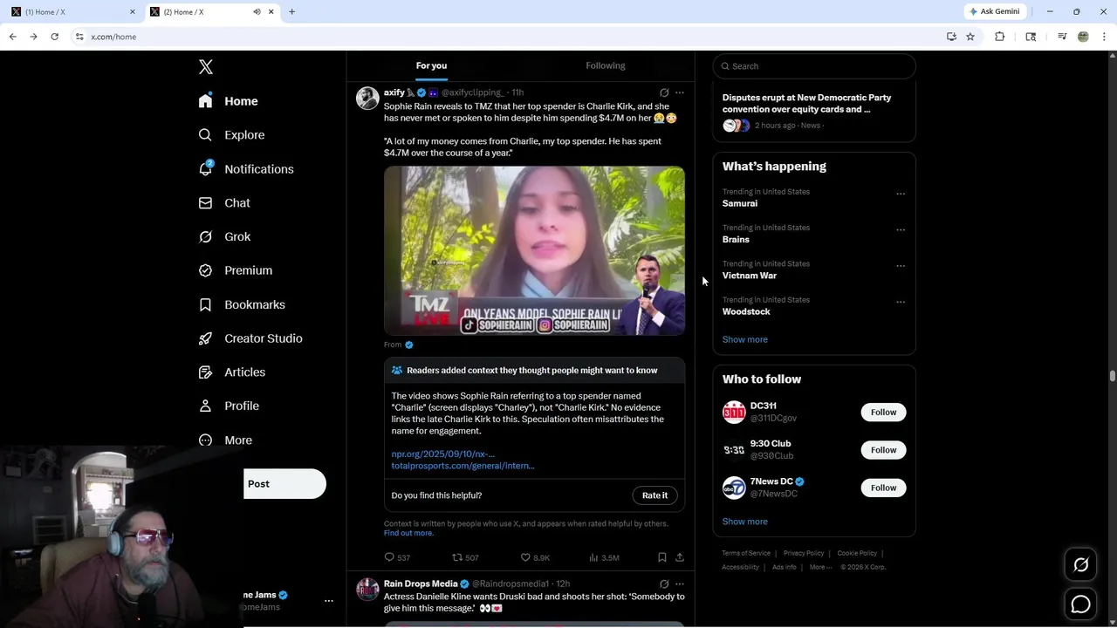Click the Grok icon on the axify post
The height and width of the screenshot is (628, 1117).
pyautogui.click(x=664, y=92)
